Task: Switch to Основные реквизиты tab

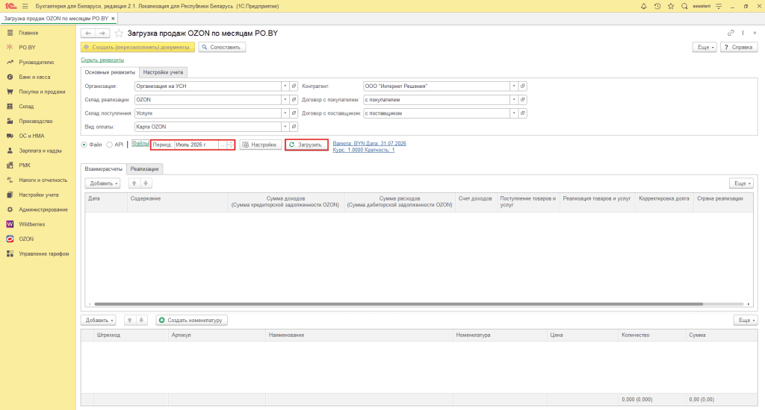Action: coord(110,72)
